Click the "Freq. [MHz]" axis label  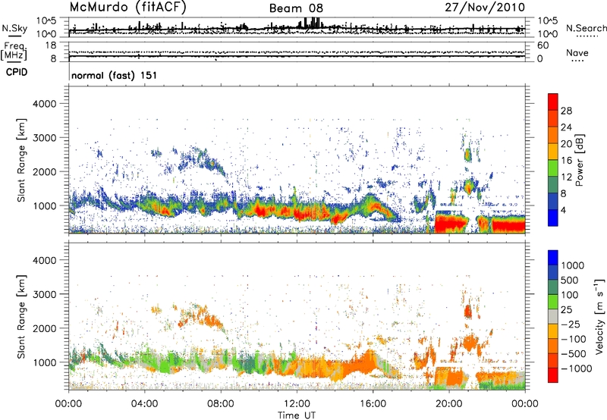click(14, 52)
